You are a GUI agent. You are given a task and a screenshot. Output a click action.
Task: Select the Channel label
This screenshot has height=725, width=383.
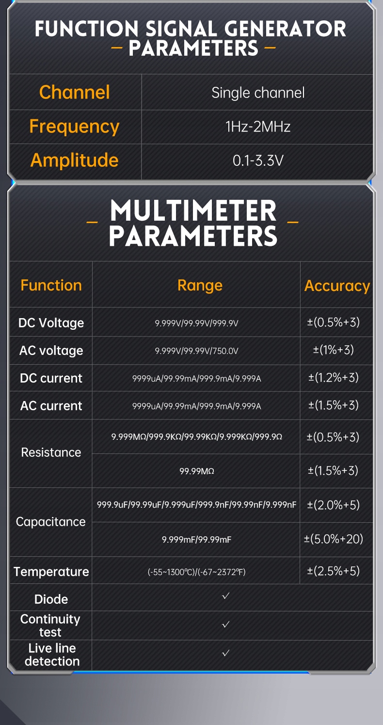point(75,92)
